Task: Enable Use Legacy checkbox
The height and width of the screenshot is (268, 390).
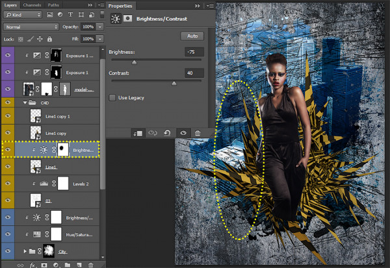Action: 112,97
